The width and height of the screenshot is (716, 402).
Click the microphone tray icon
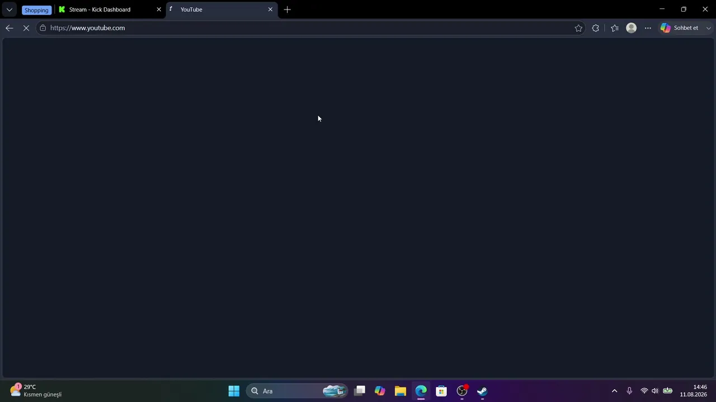[x=629, y=391]
